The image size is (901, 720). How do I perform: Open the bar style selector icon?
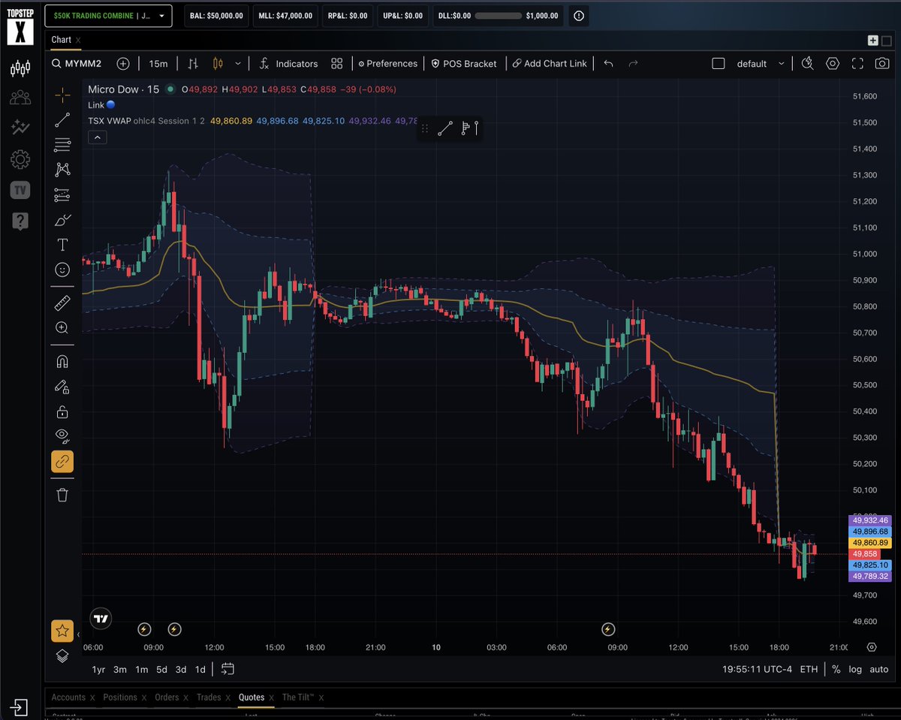(193, 64)
